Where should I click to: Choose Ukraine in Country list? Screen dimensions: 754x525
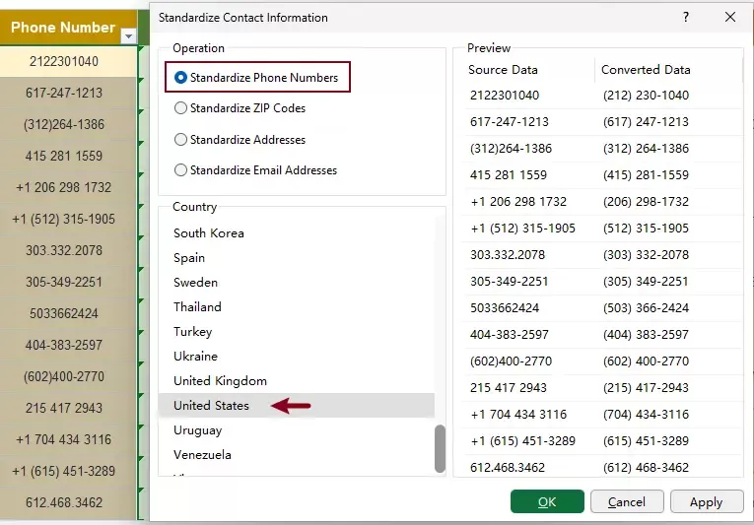point(297,357)
